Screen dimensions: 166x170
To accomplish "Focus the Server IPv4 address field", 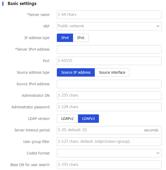I will pyautogui.click(x=109, y=49).
